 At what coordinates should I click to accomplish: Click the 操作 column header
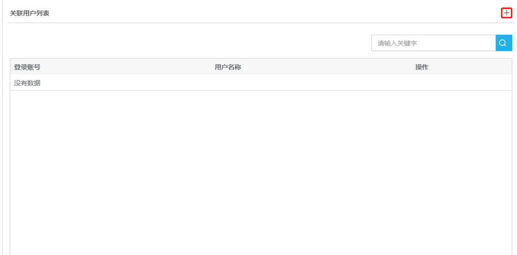click(x=422, y=67)
